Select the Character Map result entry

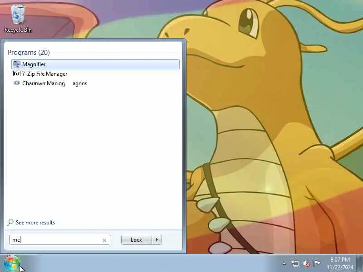pos(95,83)
